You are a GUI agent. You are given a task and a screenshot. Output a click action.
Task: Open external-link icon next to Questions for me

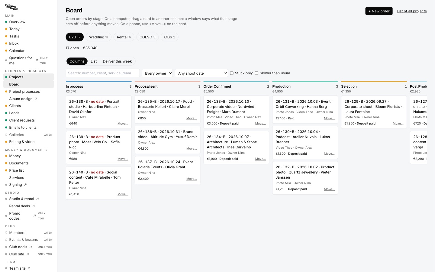[37, 60]
